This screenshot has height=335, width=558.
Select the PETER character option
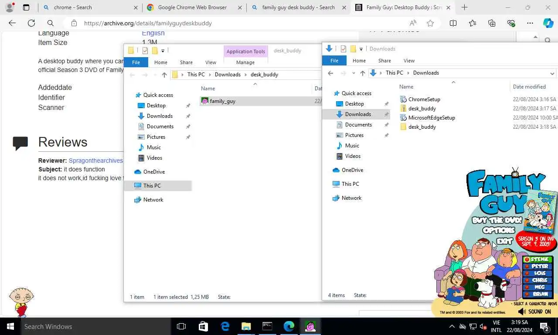point(537,266)
